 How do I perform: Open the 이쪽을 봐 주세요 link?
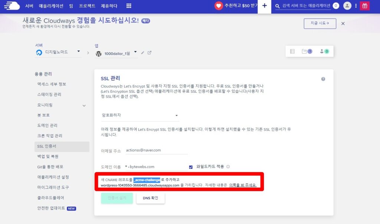coord(243,185)
